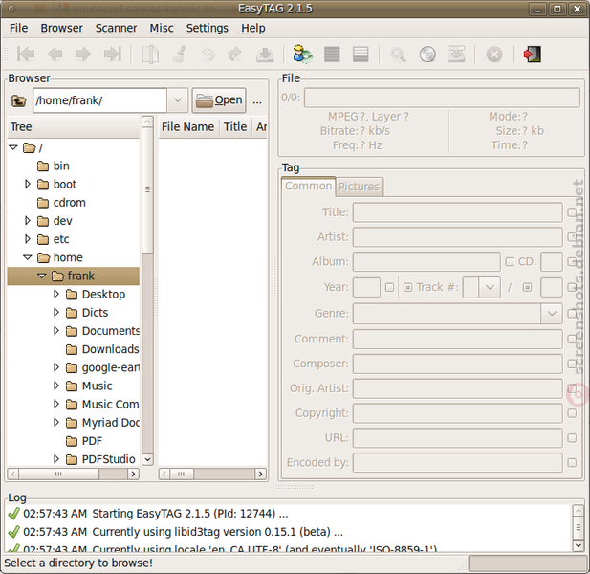Image resolution: width=590 pixels, height=574 pixels.
Task: Click the artist/album view person icon
Action: (x=302, y=55)
